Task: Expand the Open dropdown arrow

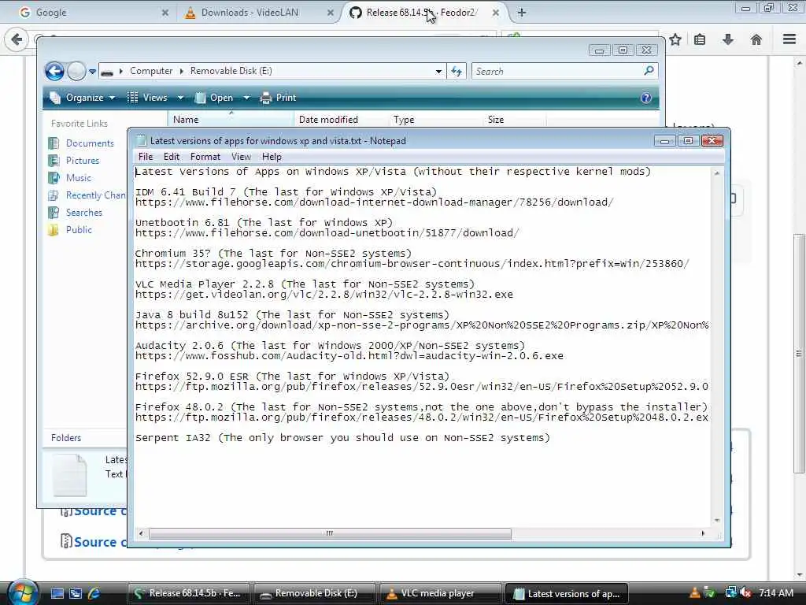Action: click(246, 98)
